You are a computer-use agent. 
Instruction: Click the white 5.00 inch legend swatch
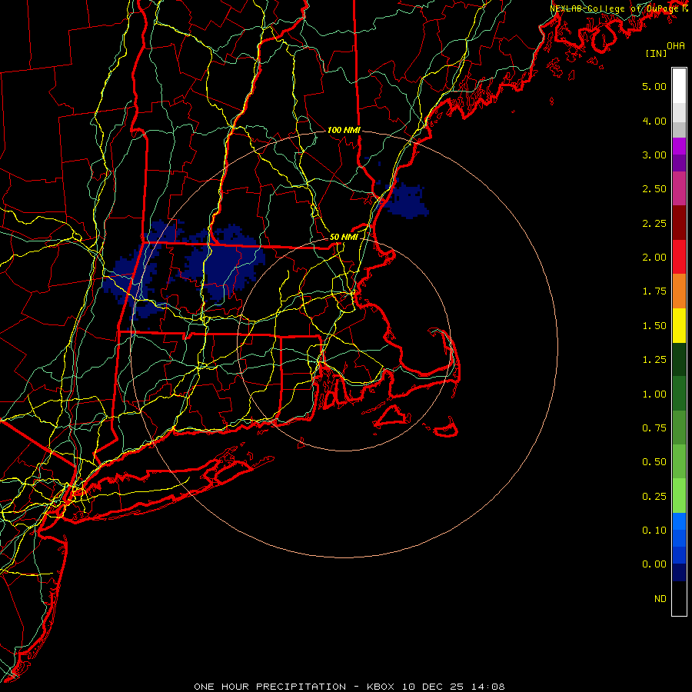point(679,86)
